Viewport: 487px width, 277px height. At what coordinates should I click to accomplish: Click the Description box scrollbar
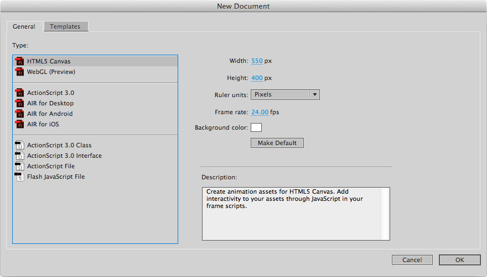[x=385, y=214]
